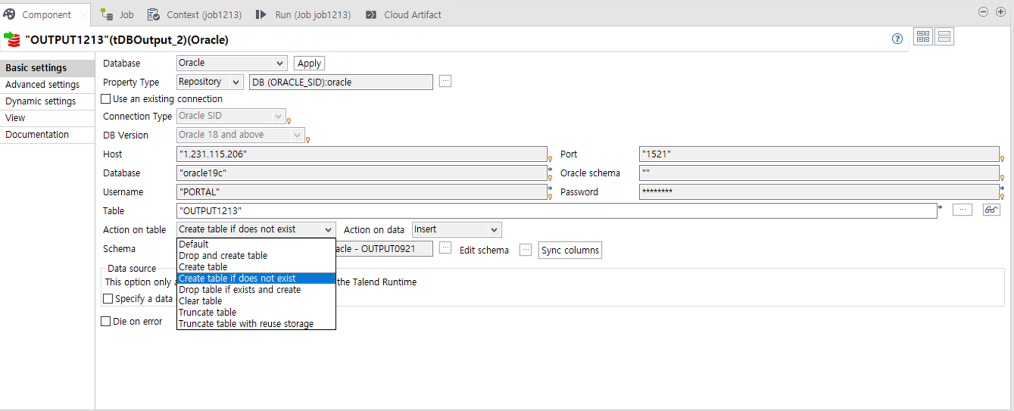The height and width of the screenshot is (411, 1014).
Task: Enable Use an existing connection
Action: point(105,99)
